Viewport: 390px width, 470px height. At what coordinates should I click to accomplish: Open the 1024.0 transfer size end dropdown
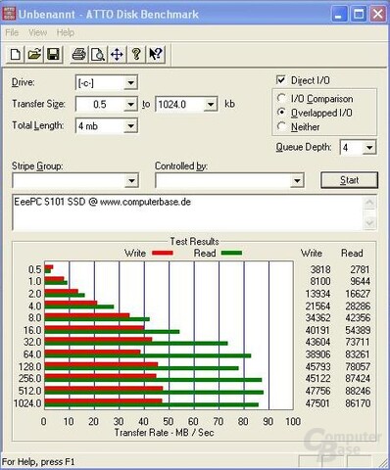(x=211, y=105)
